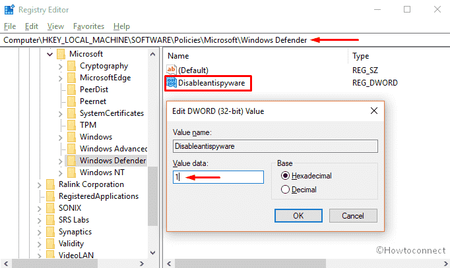Image resolution: width=450 pixels, height=268 pixels.
Task: Open the Help menu
Action: [x=121, y=26]
